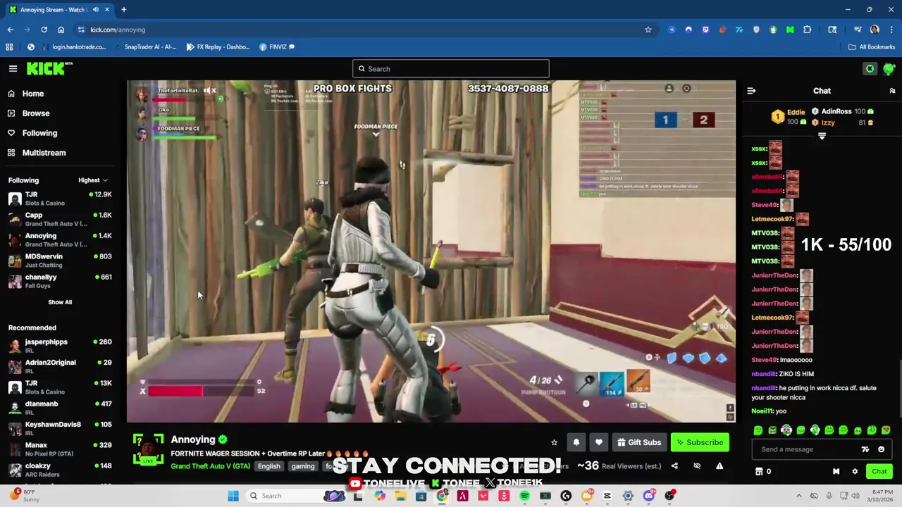902x507 pixels.
Task: Open Adrian2Original recommended channel
Action: click(60, 366)
